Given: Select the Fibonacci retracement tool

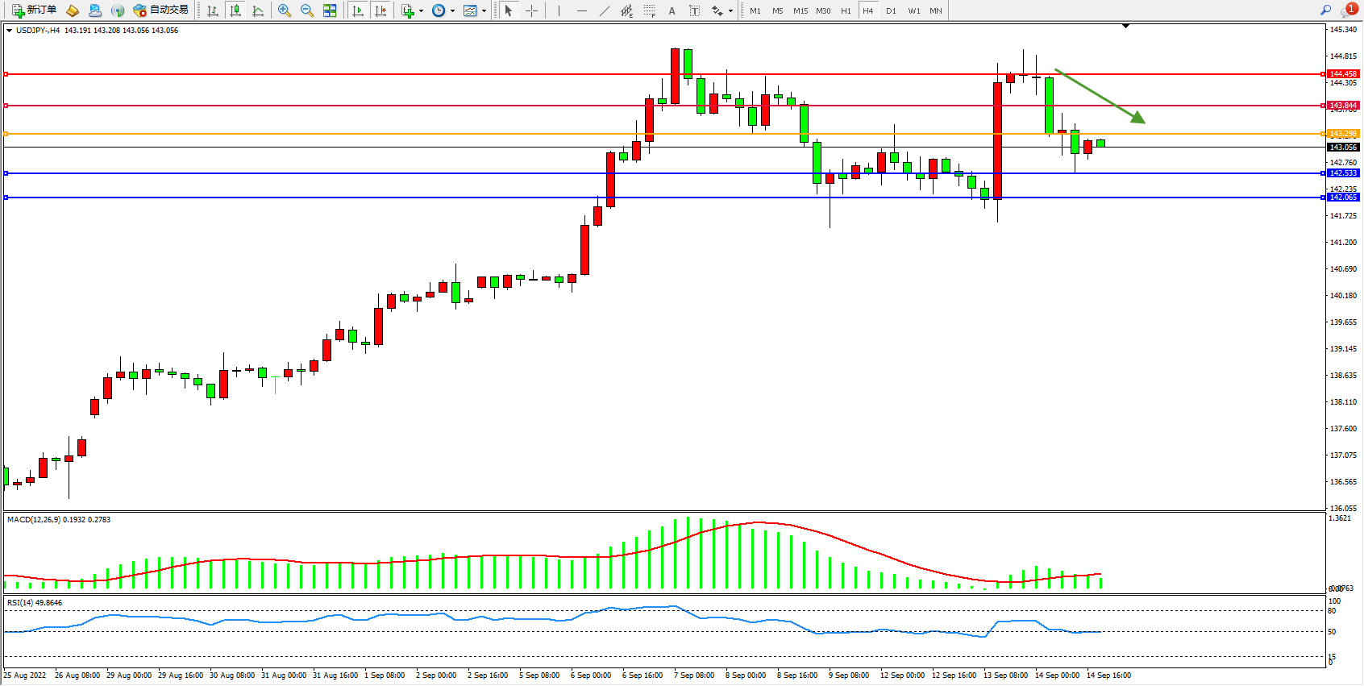Looking at the screenshot, I should click(x=649, y=10).
